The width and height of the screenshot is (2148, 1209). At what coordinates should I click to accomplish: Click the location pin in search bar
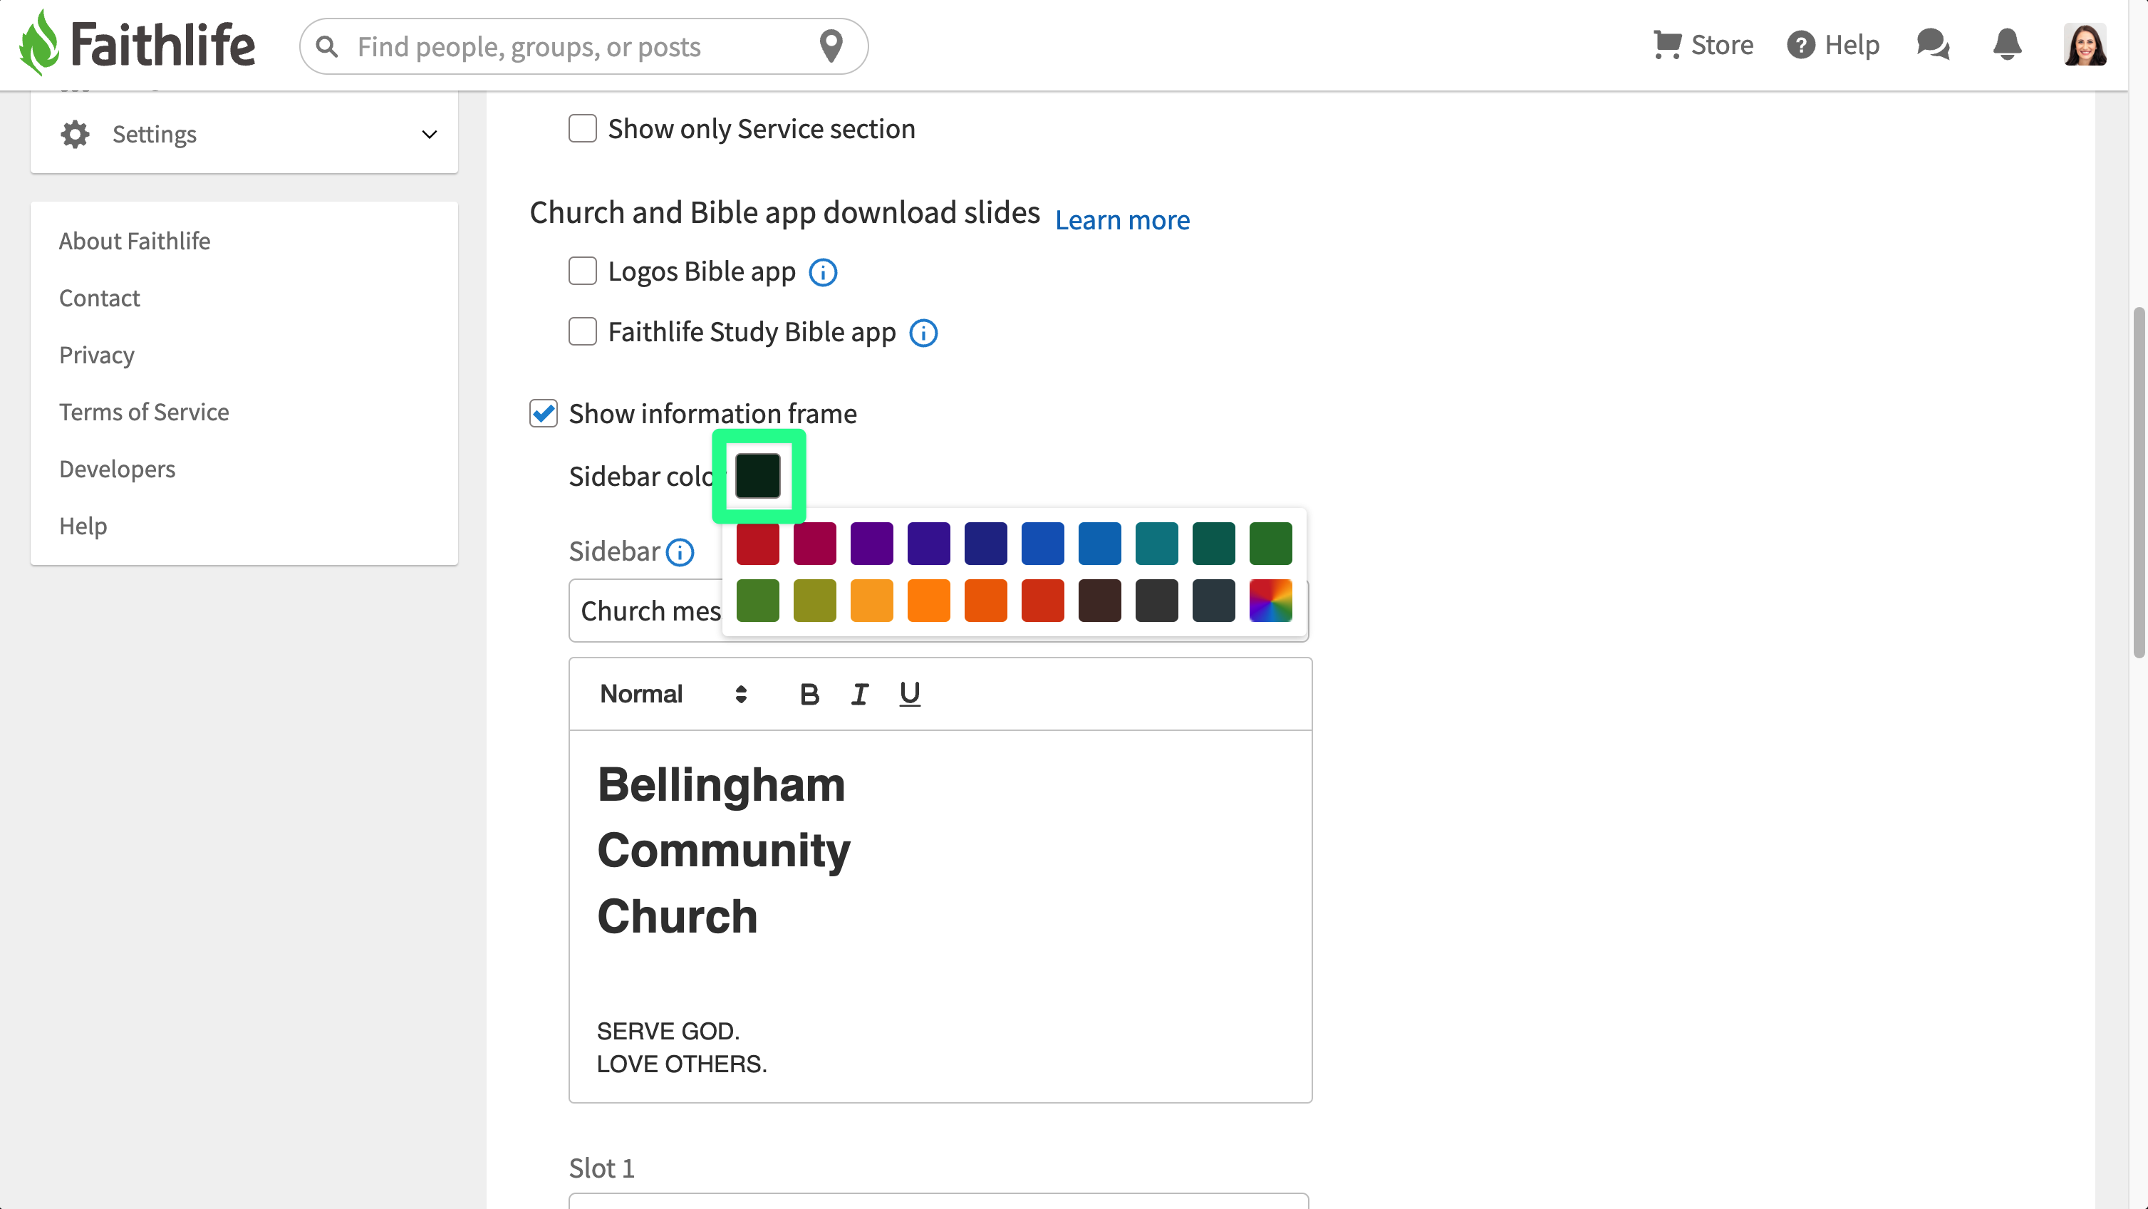point(831,46)
